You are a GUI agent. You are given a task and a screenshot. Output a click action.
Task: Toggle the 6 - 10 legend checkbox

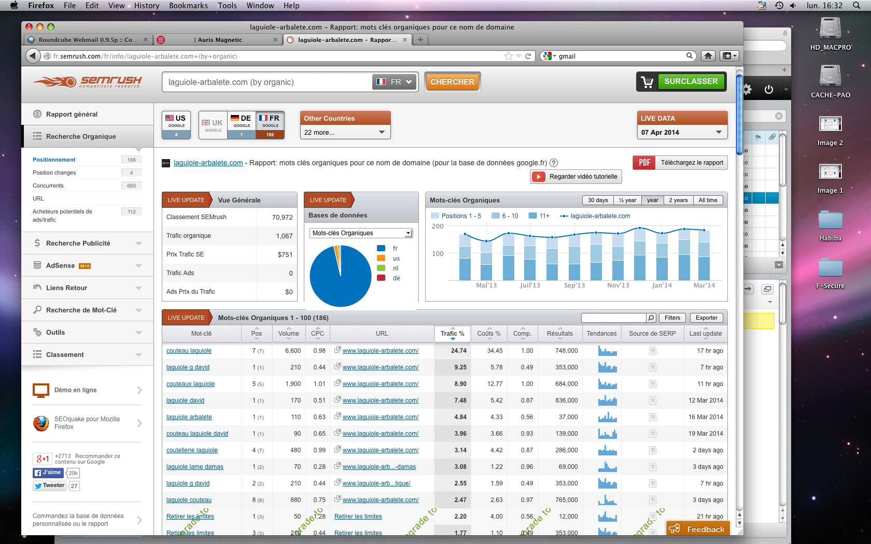(496, 216)
